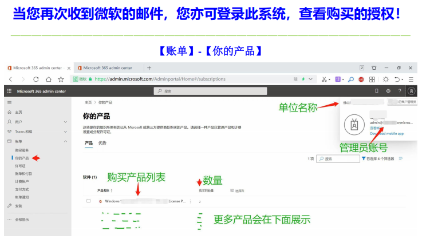Open help question mark icon
This screenshot has width=434, height=239.
coord(400,91)
